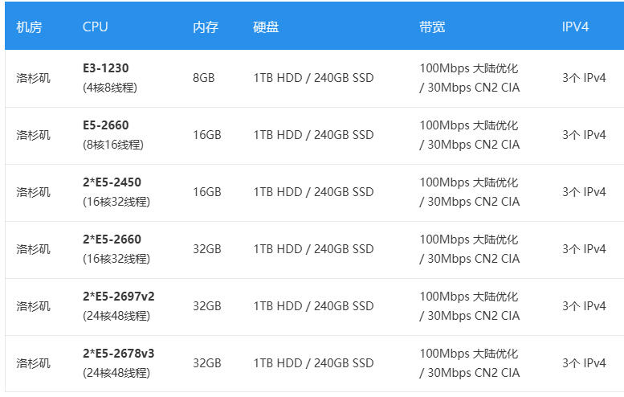This screenshot has width=624, height=397.
Task: Click 洛杉矶 in the 2*E5-2678v3 row
Action: coord(34,363)
